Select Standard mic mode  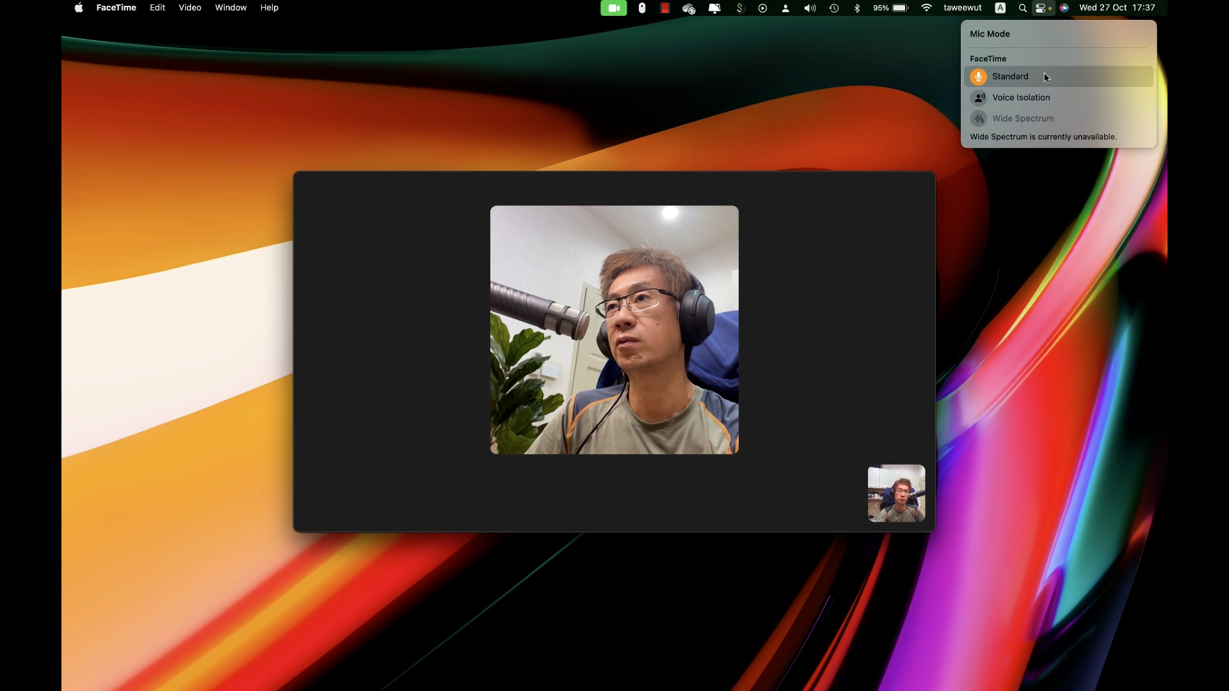(1010, 77)
